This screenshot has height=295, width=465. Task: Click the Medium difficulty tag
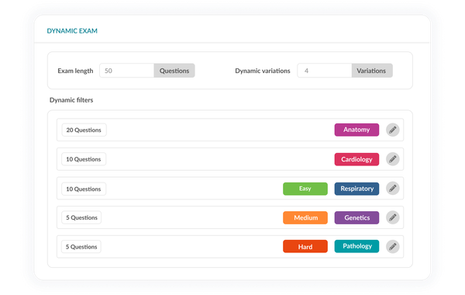click(x=305, y=218)
